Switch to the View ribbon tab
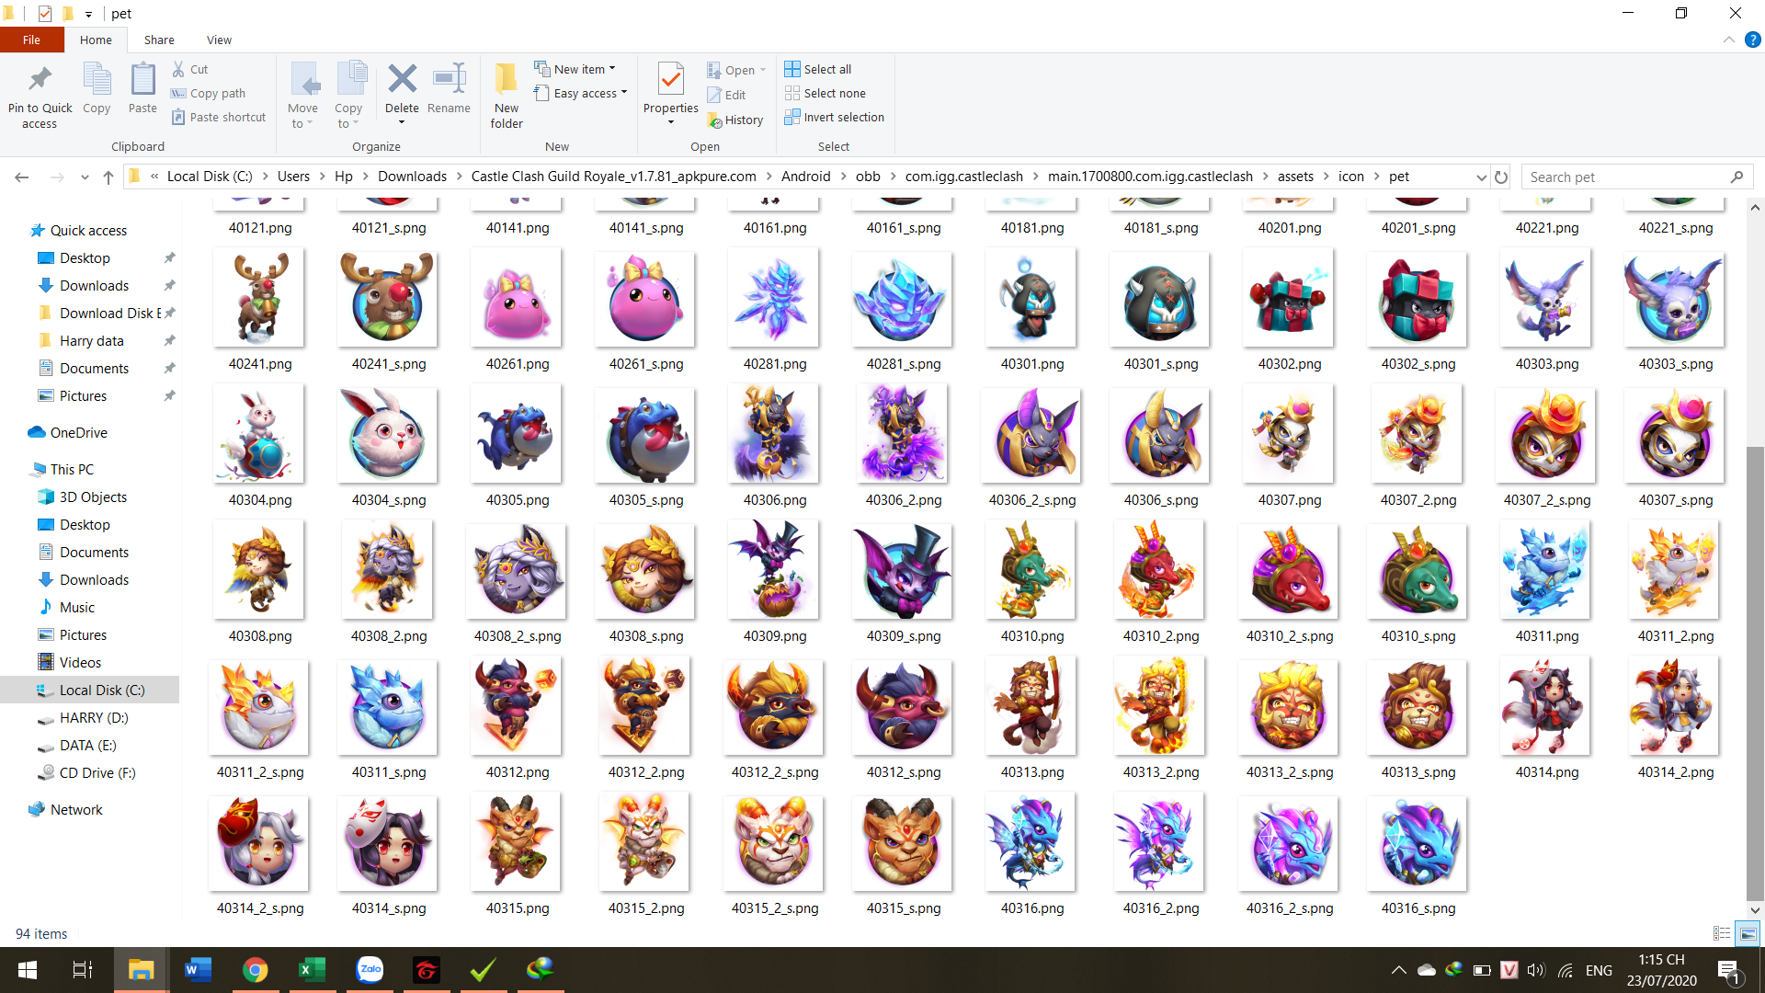The width and height of the screenshot is (1765, 993). (x=219, y=40)
